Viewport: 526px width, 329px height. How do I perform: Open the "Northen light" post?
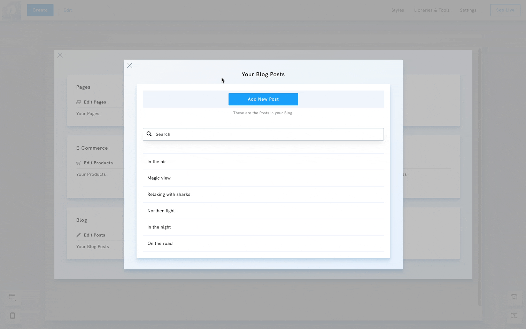coord(161,211)
